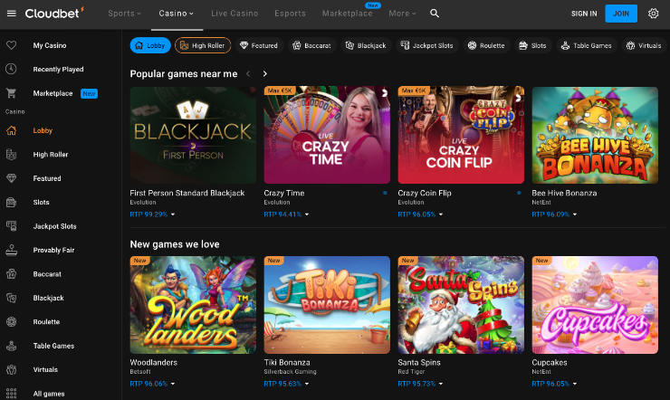This screenshot has width=670, height=400.
Task: Open Crazy Time live game thumbnail
Action: coord(327,135)
